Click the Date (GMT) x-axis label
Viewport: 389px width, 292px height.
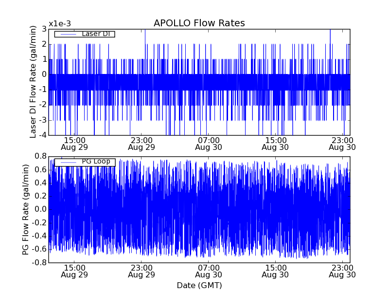199,285
